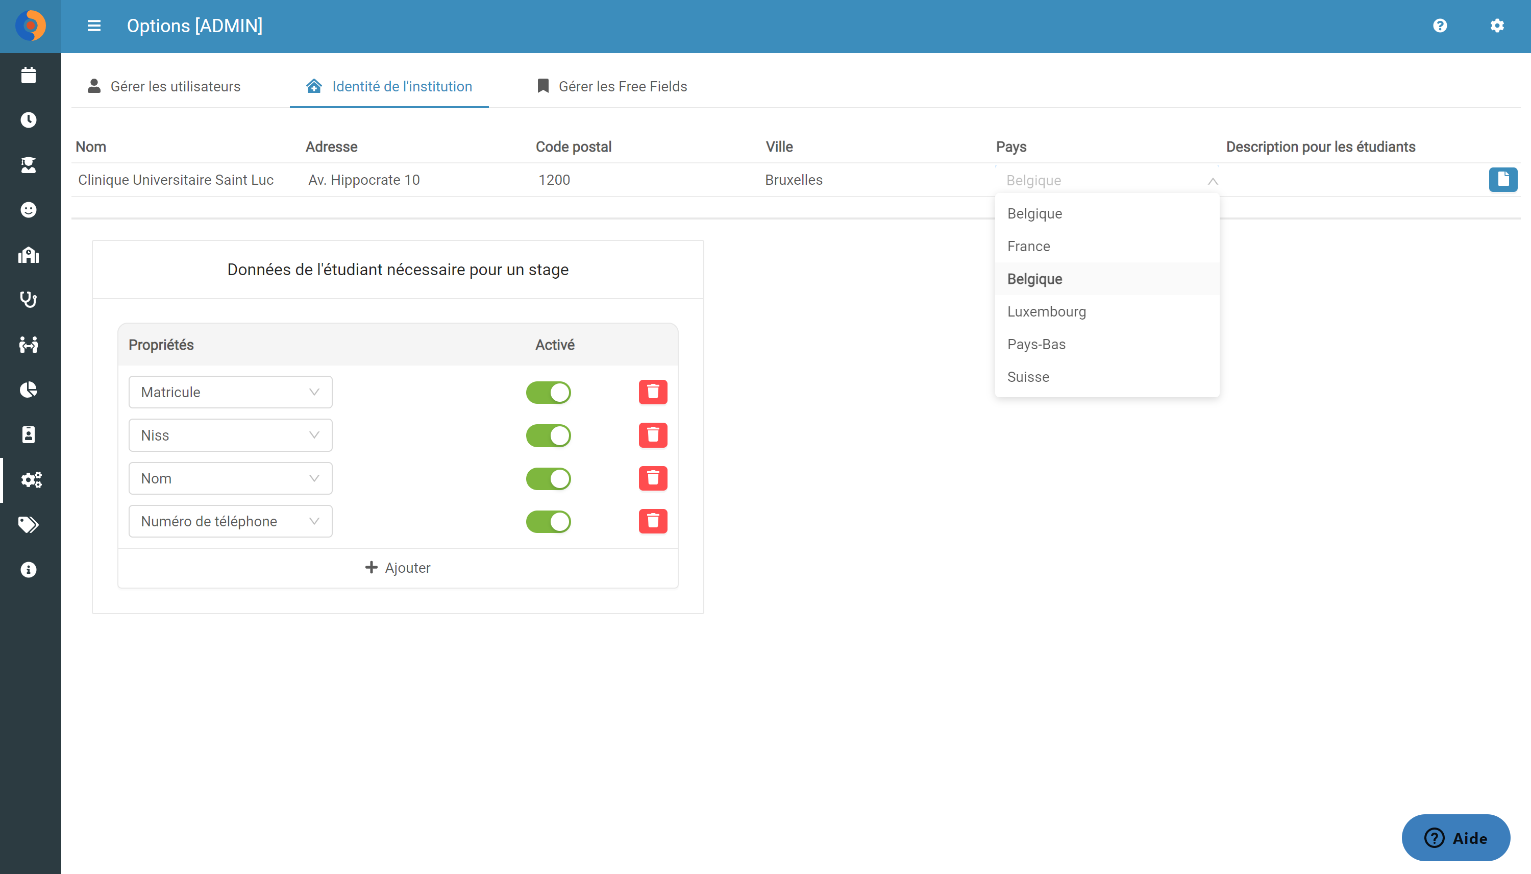Disable the Matricule toggle switch
Viewport: 1531px width, 874px height.
(x=548, y=393)
